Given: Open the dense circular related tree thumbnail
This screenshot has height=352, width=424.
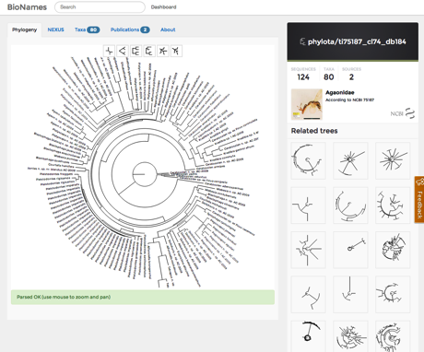Looking at the screenshot, I should (393, 250).
